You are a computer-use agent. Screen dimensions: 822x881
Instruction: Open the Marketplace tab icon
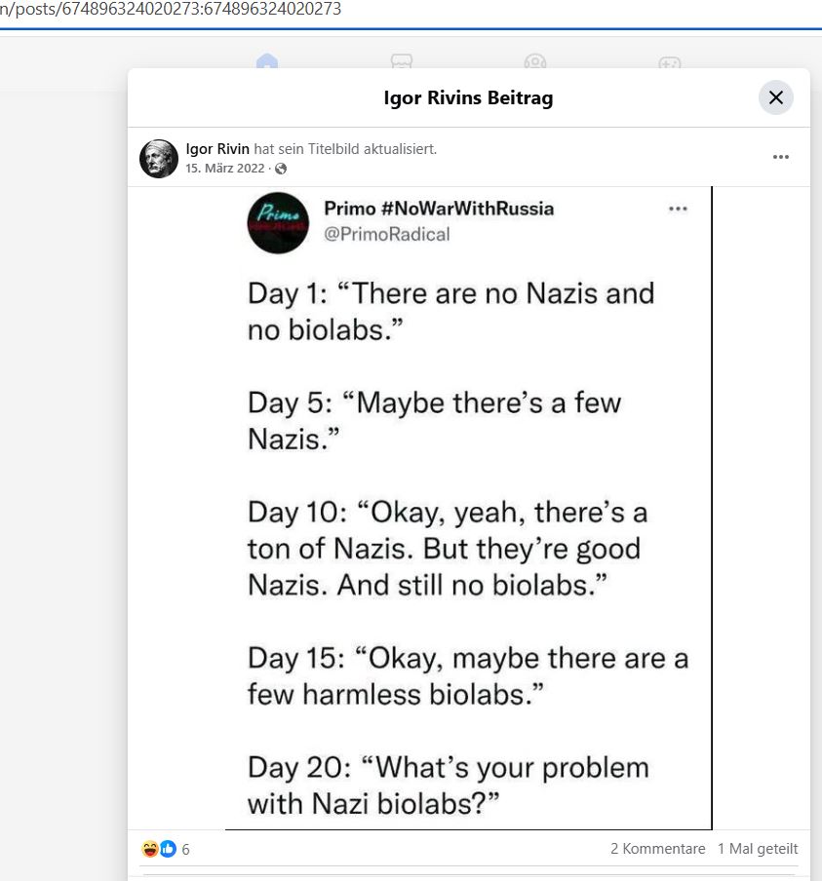pos(402,60)
